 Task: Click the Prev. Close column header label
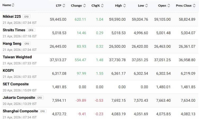(184, 6)
